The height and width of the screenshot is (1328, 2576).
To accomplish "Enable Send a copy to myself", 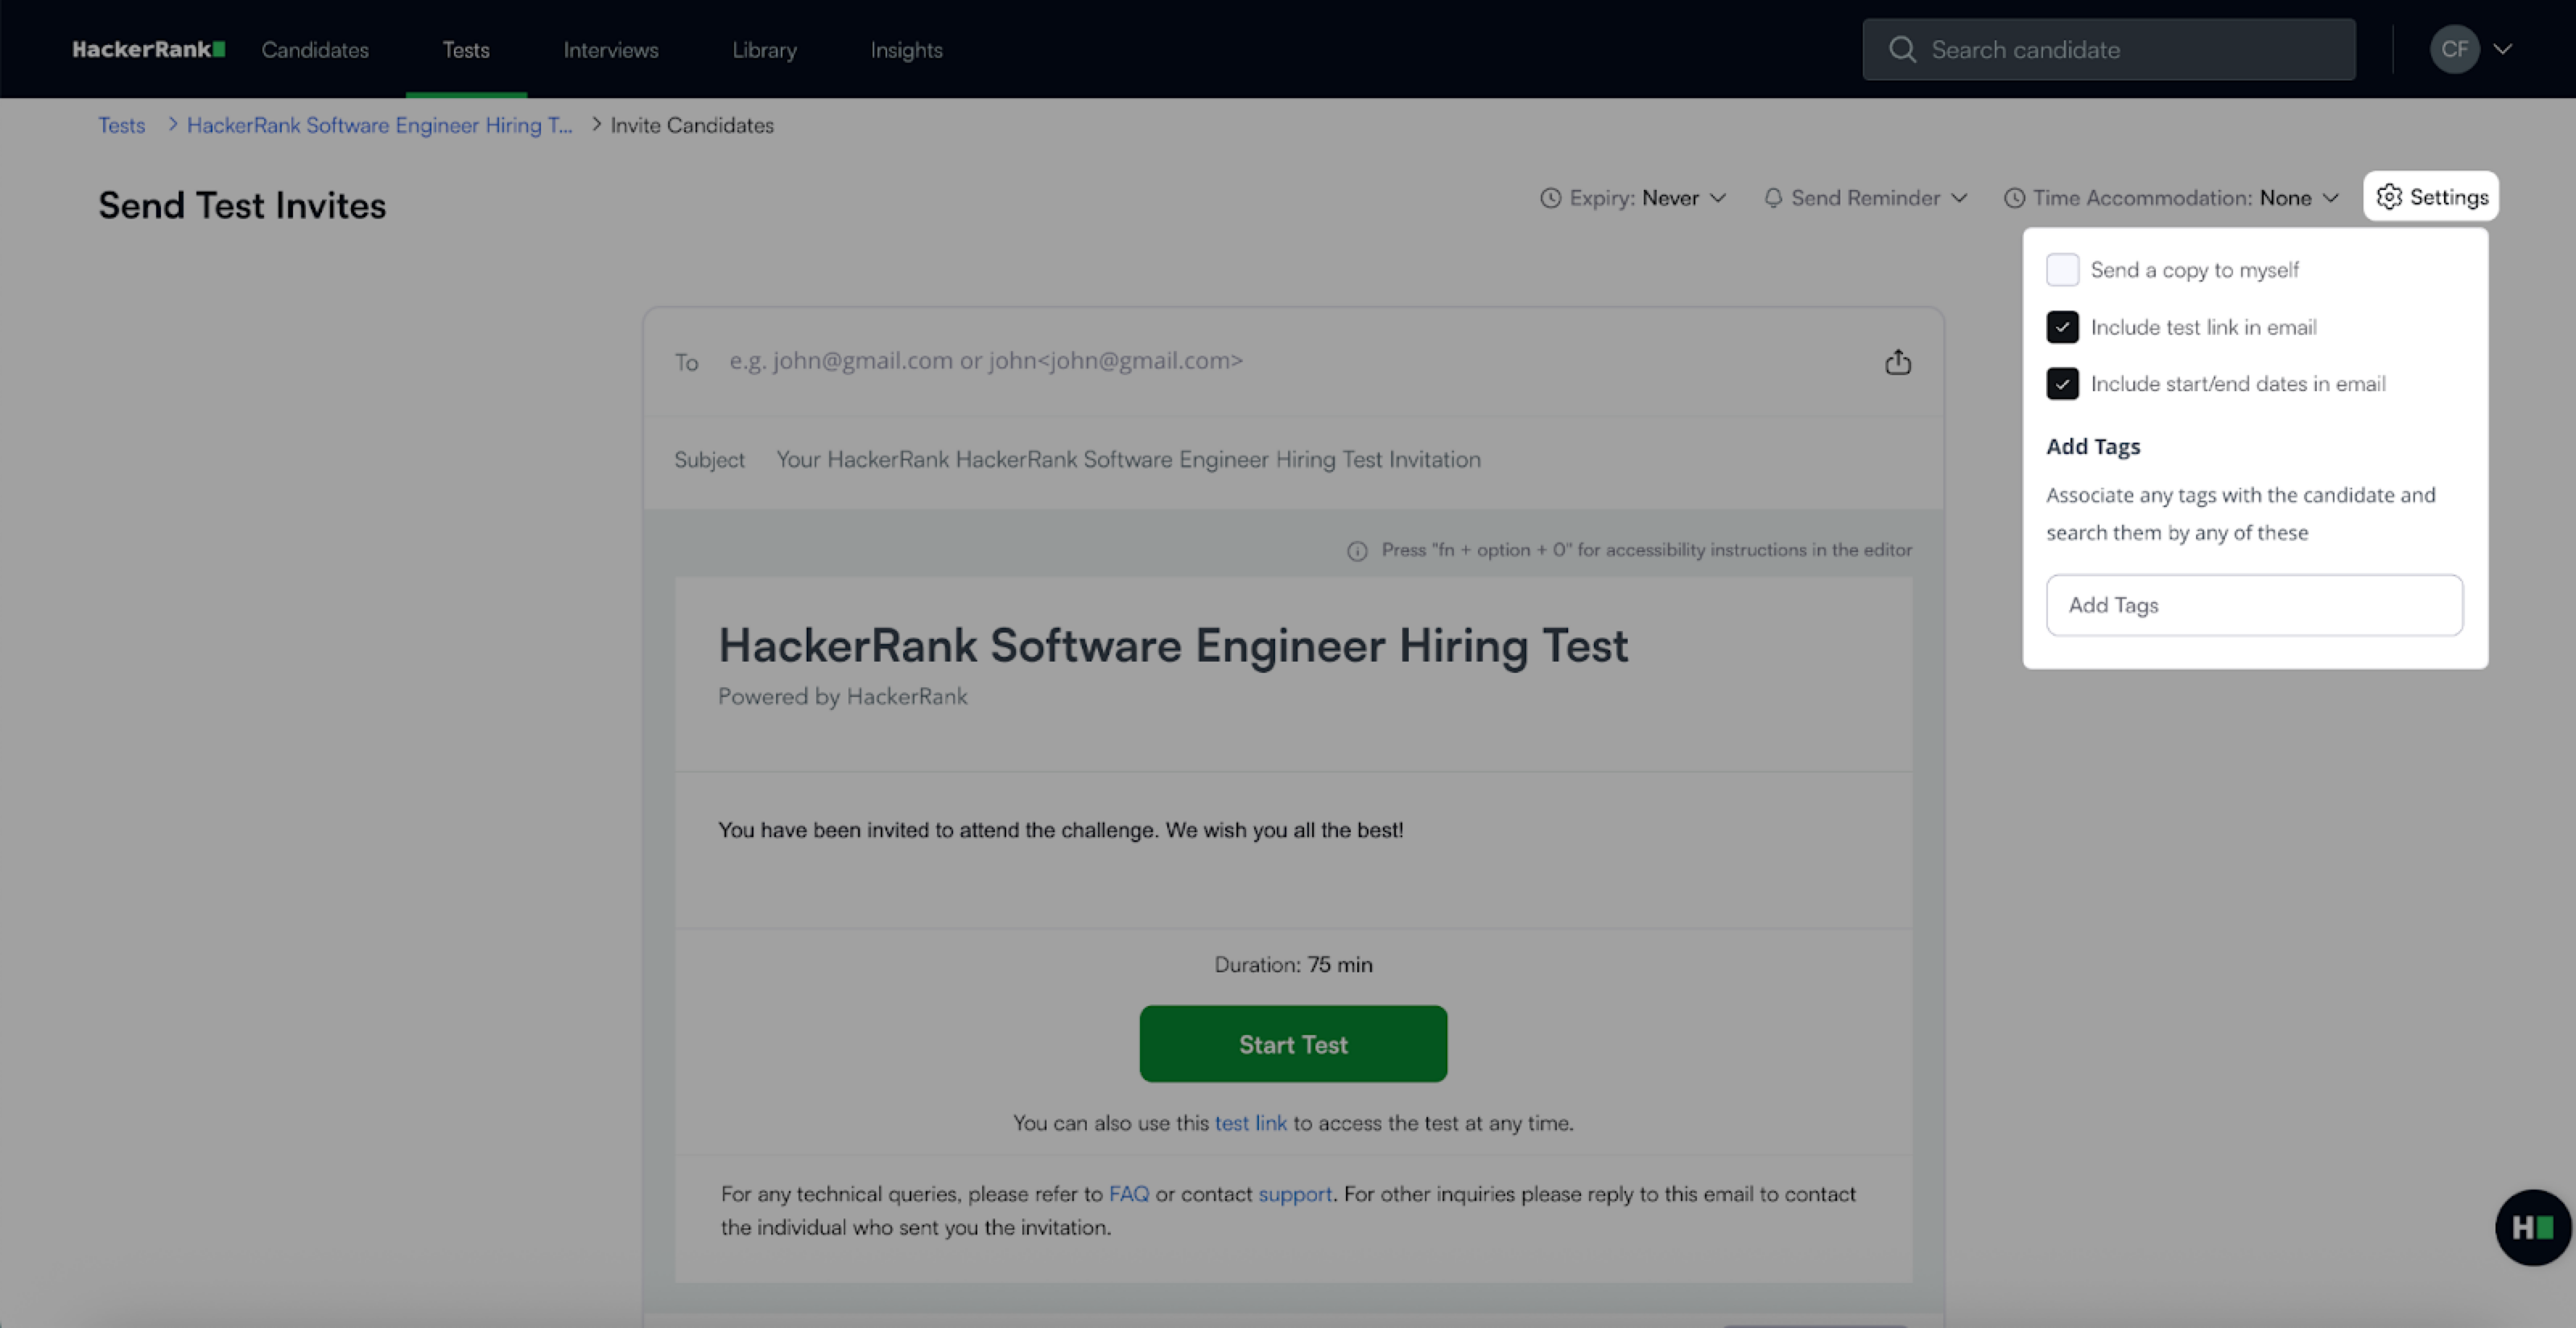I will click(2062, 270).
